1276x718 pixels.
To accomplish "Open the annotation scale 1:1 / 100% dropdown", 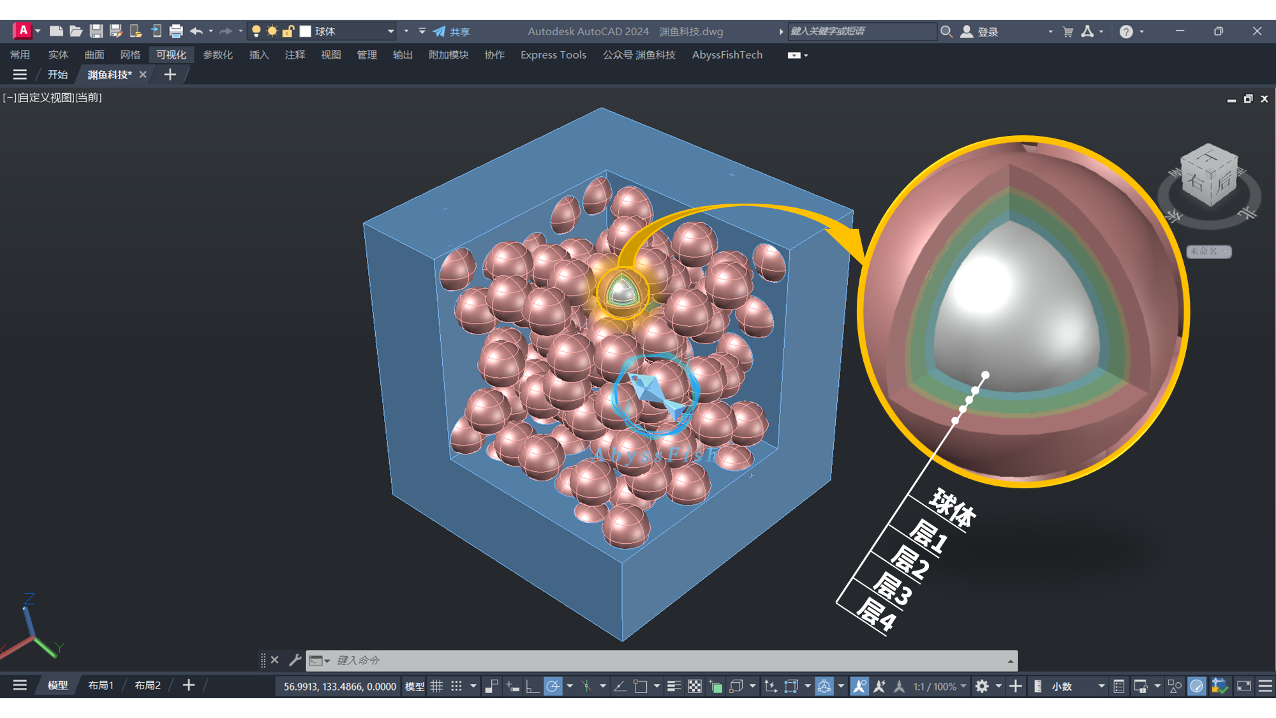I will point(939,686).
